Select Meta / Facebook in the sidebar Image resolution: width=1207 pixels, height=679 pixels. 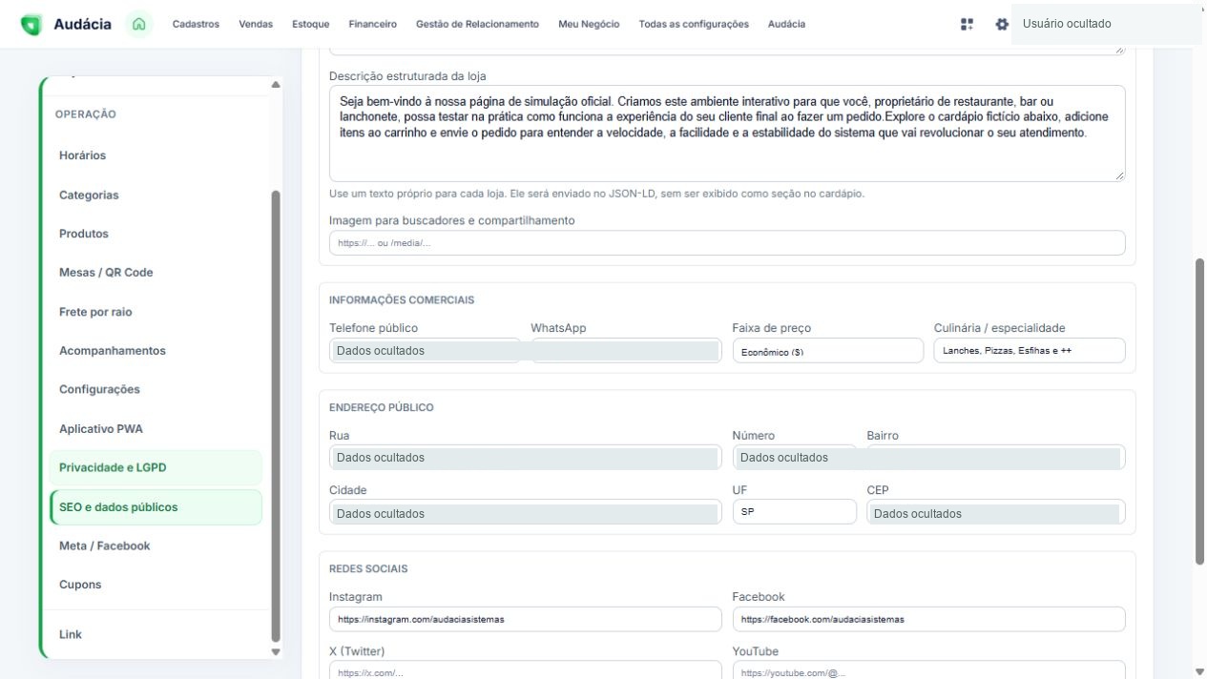(x=155, y=545)
